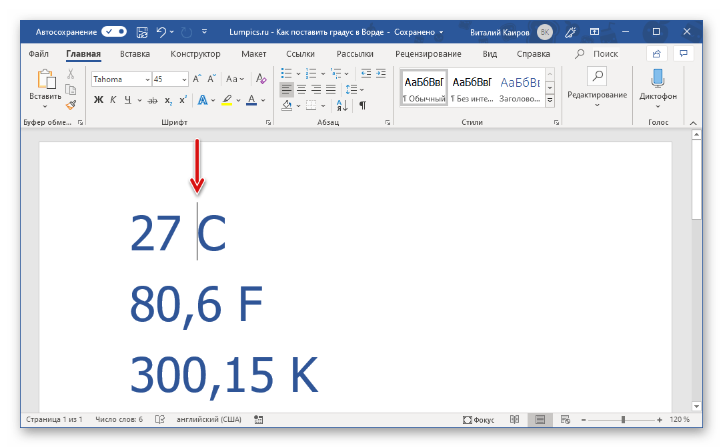
Task: Apply the Без инте... style
Action: (x=472, y=88)
